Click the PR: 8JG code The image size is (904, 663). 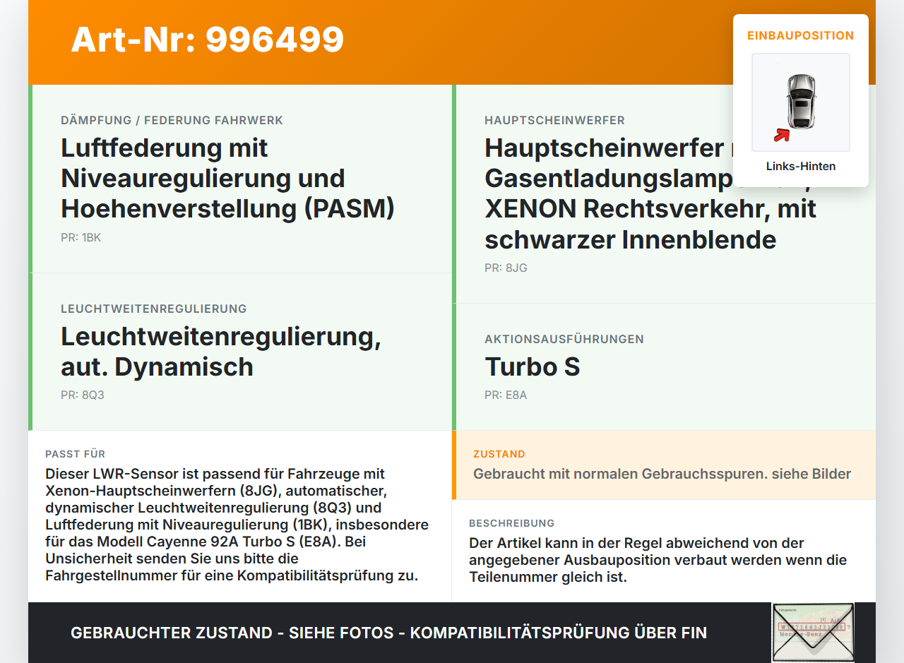pos(506,268)
